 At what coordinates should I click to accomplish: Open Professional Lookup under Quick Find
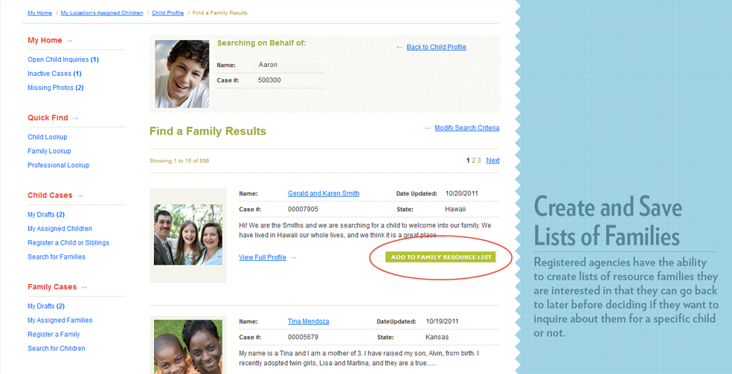point(58,165)
